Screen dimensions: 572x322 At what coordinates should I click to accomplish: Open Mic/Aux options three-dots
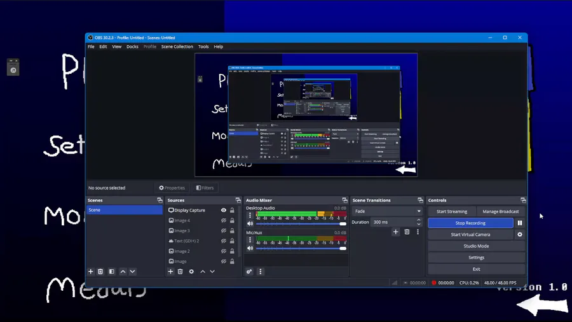pos(250,240)
